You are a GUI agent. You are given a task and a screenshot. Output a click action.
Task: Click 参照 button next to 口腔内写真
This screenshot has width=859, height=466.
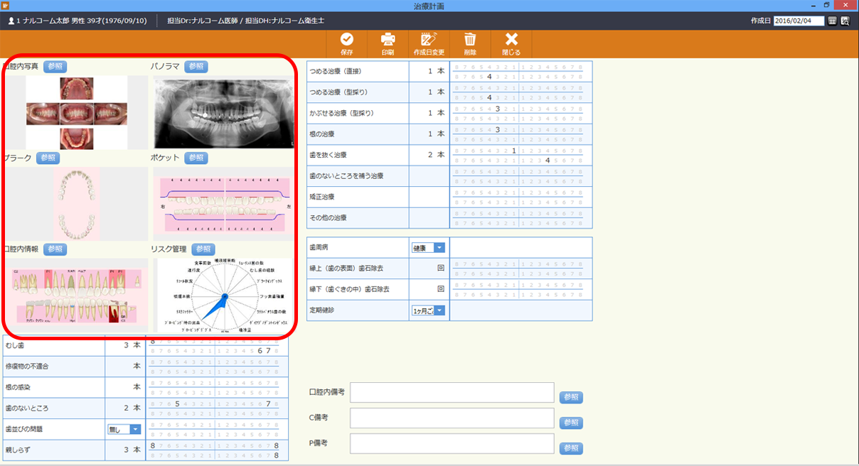click(x=55, y=66)
